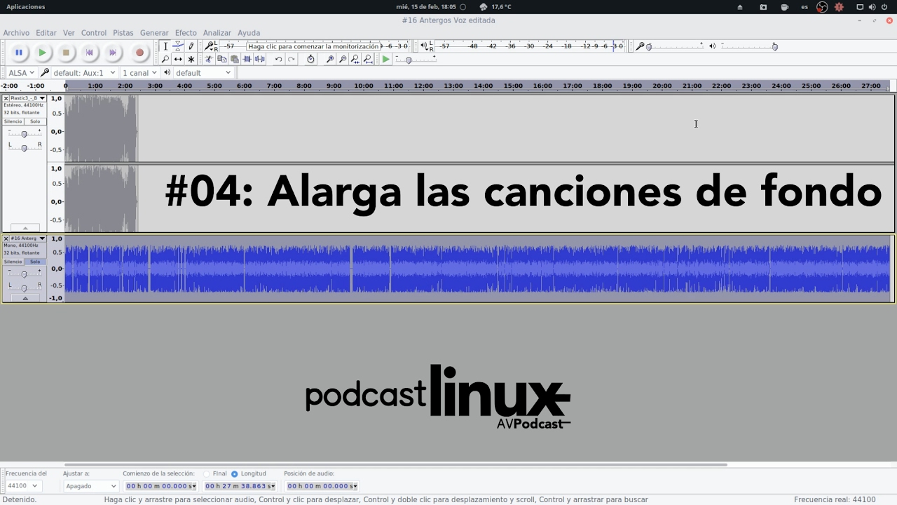The image size is (897, 505).
Task: Click Fit Selection to window icon
Action: (355, 60)
